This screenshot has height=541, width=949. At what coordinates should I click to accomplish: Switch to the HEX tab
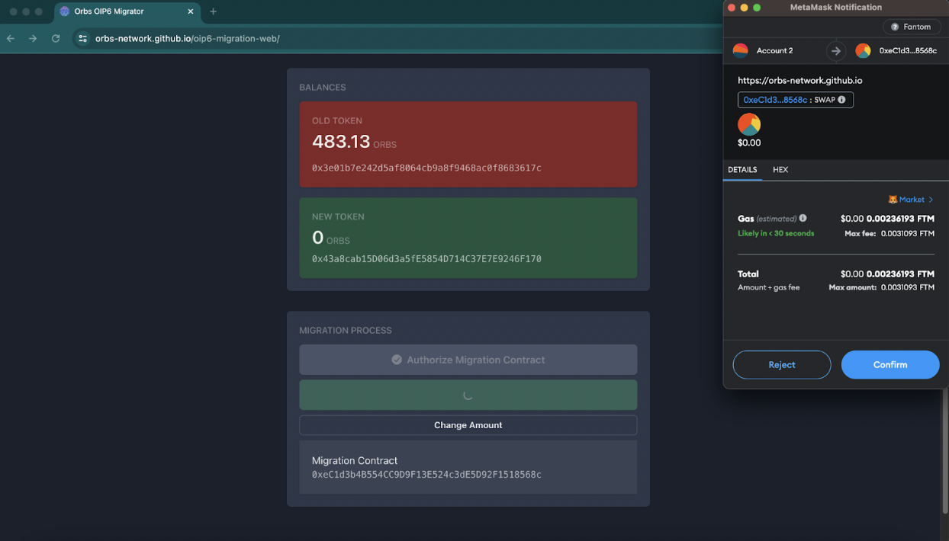780,170
